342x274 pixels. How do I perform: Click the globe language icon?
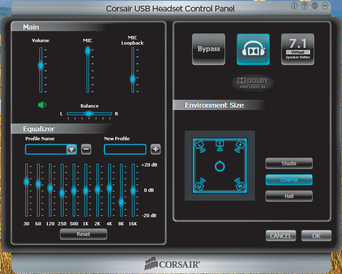(315, 6)
